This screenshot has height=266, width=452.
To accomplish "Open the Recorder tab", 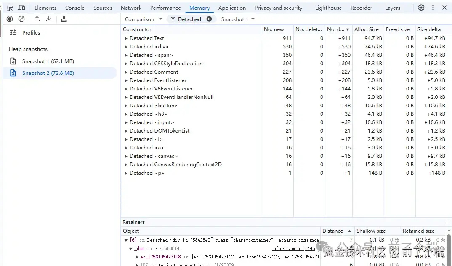I will [x=361, y=8].
